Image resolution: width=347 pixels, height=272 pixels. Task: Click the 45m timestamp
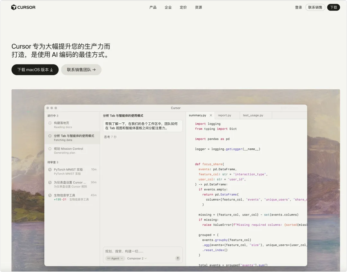[93, 195]
